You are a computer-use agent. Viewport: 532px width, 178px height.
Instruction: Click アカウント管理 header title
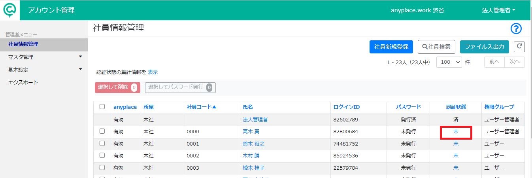[51, 10]
